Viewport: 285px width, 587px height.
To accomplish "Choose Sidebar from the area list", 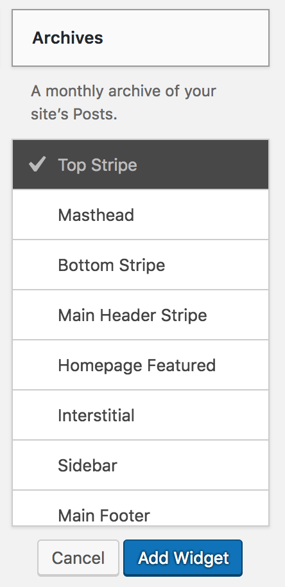I will [x=141, y=466].
